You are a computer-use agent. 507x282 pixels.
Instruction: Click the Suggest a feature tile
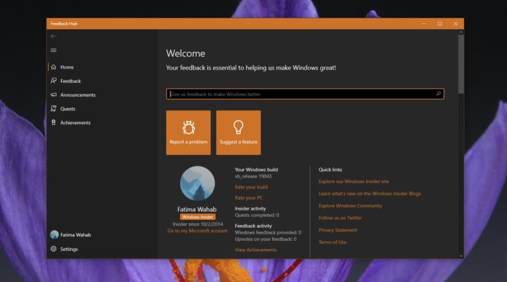(x=238, y=132)
